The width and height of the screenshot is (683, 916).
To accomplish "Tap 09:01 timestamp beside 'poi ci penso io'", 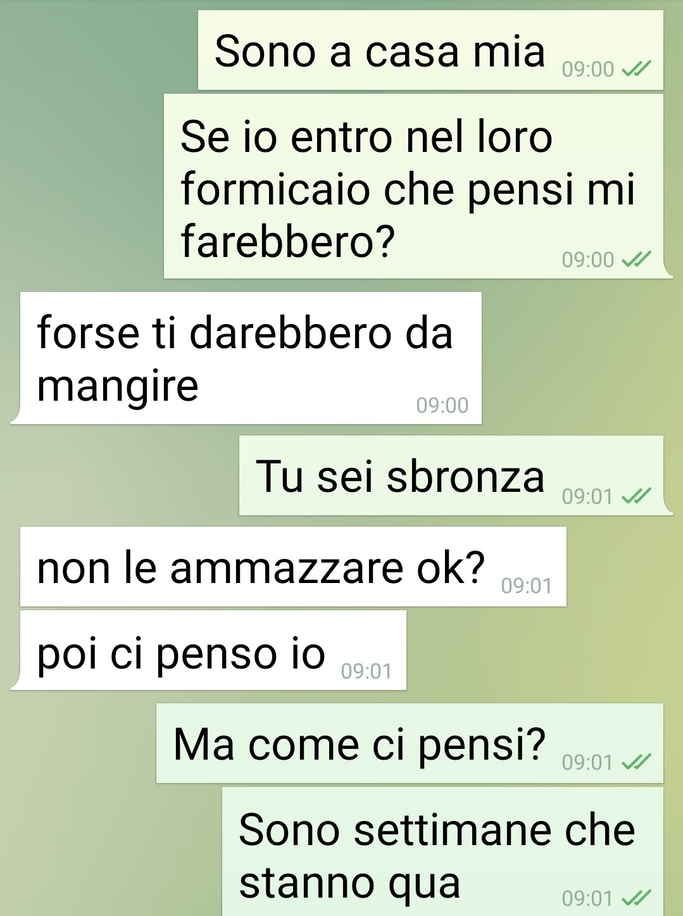I will pos(367,671).
